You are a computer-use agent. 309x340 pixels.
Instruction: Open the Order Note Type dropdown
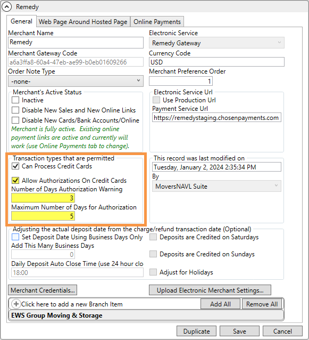pos(76,81)
